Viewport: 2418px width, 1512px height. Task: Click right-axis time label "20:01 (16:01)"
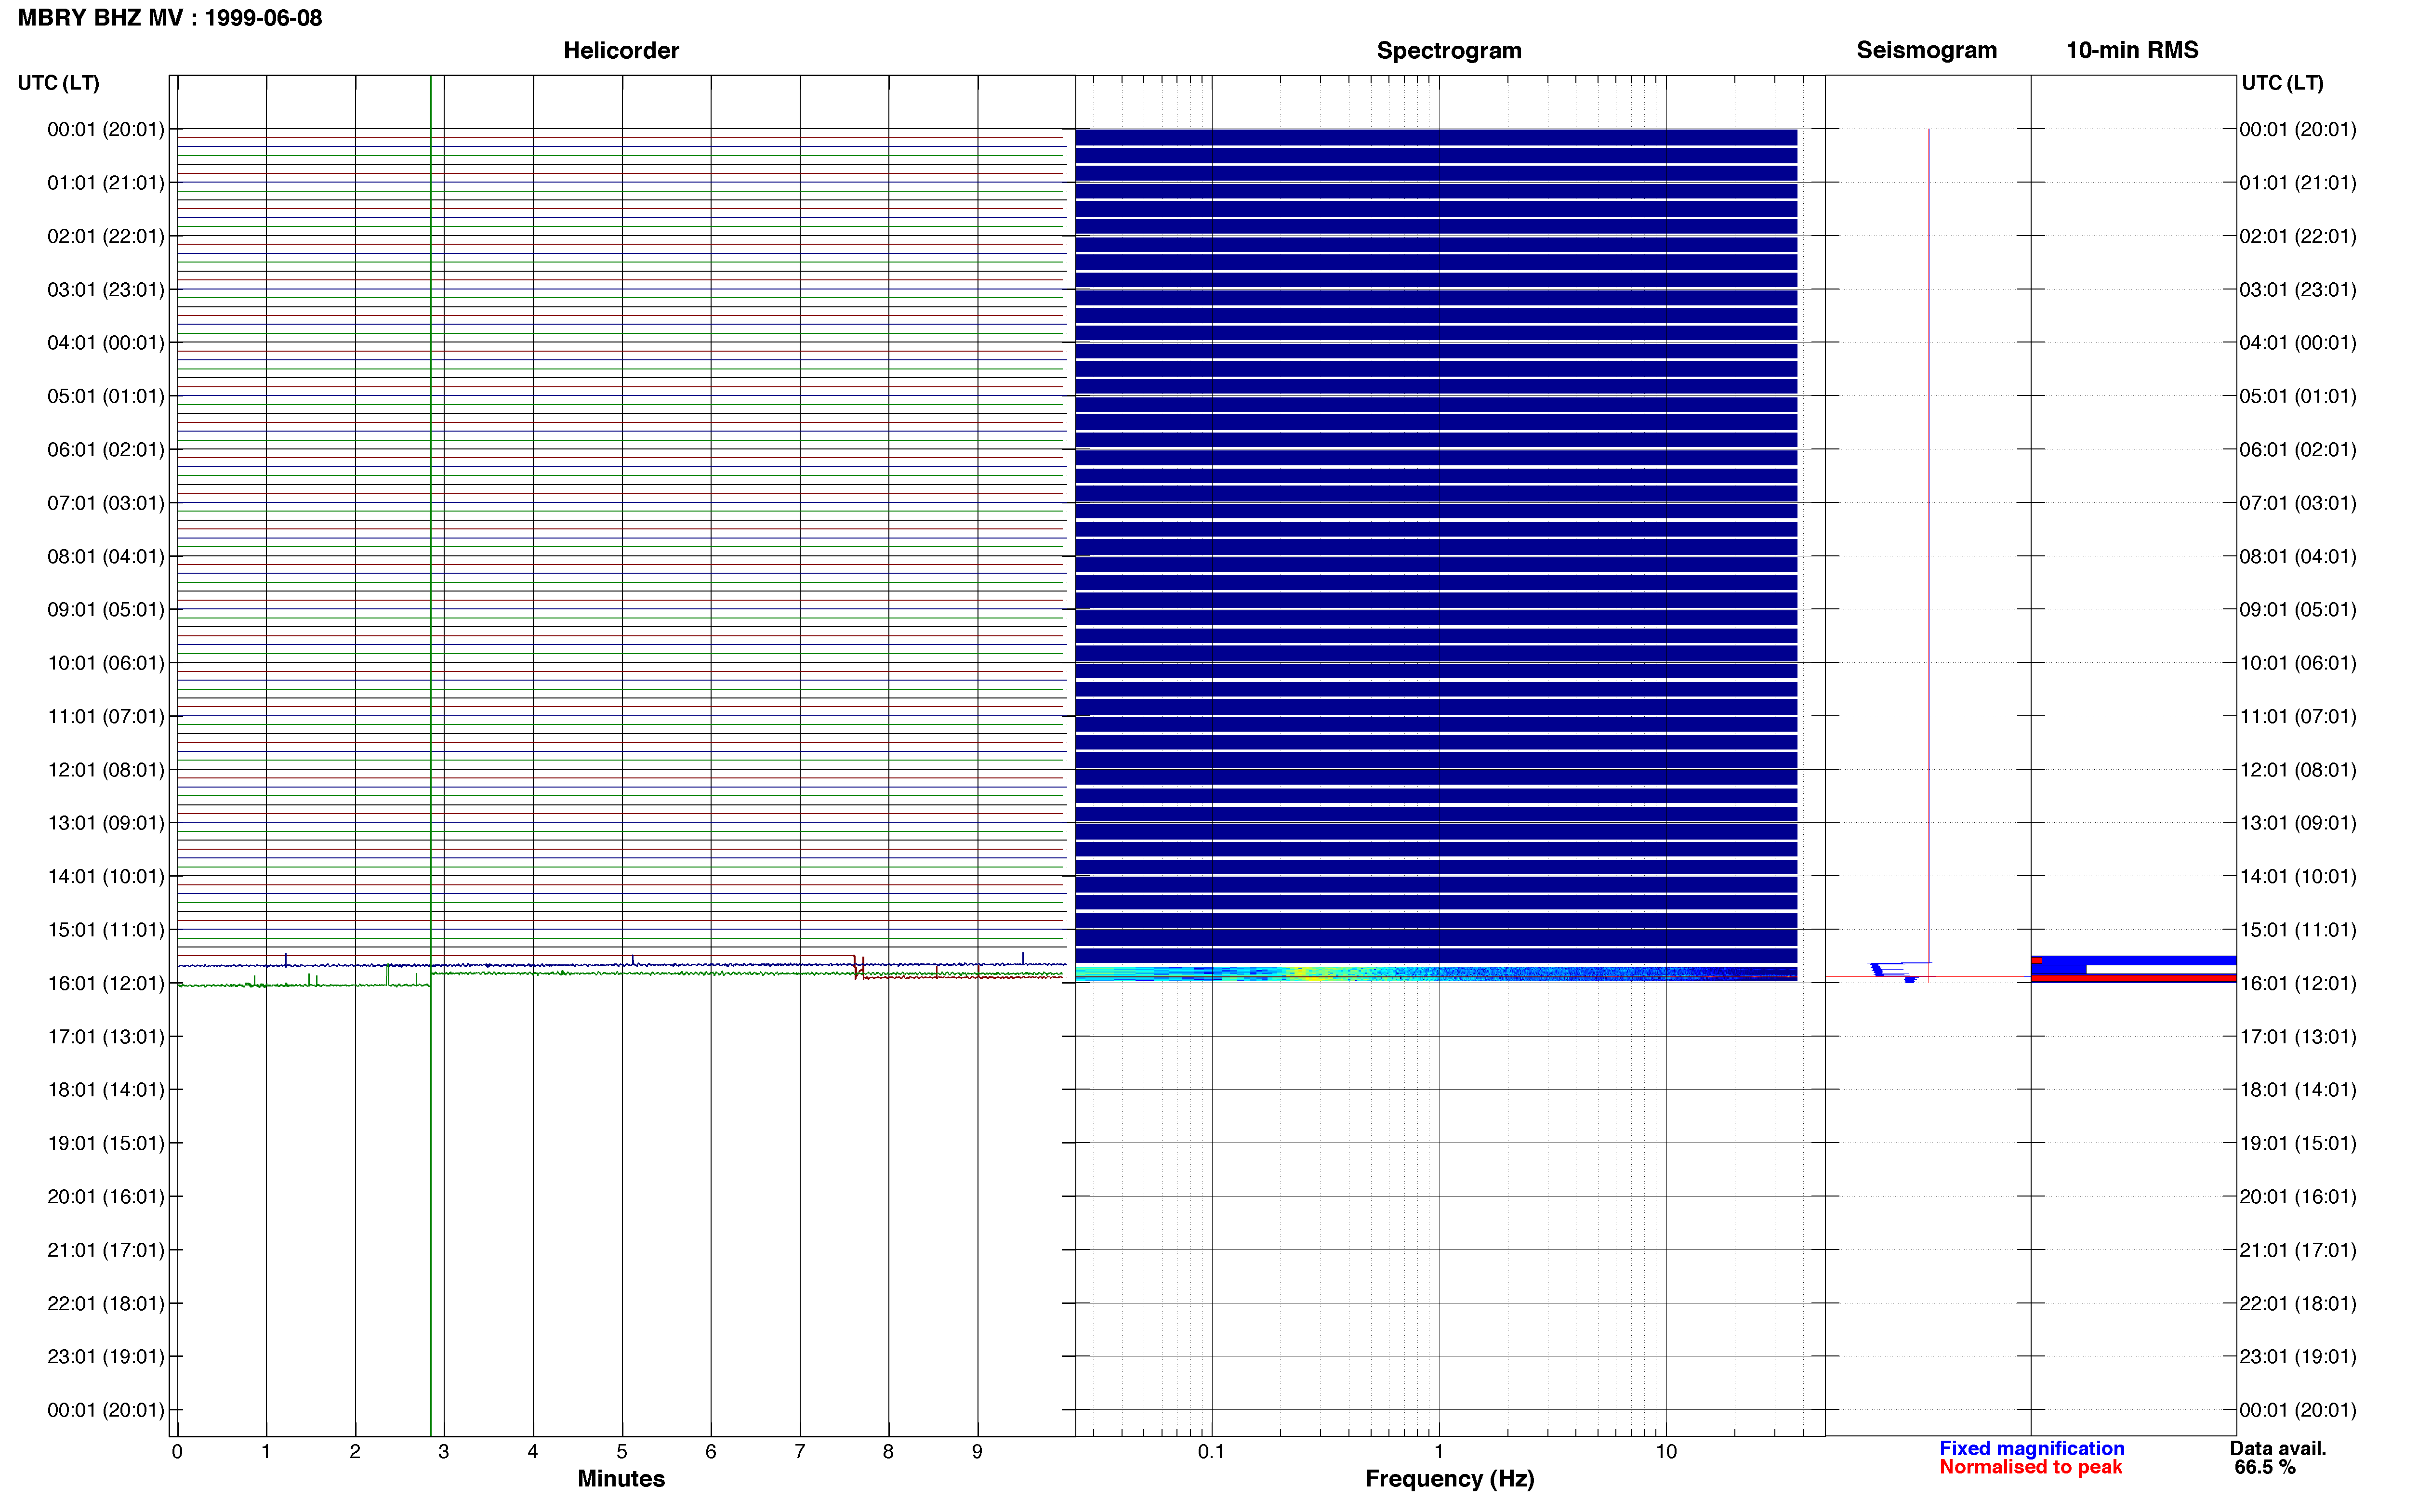pyautogui.click(x=2298, y=1197)
